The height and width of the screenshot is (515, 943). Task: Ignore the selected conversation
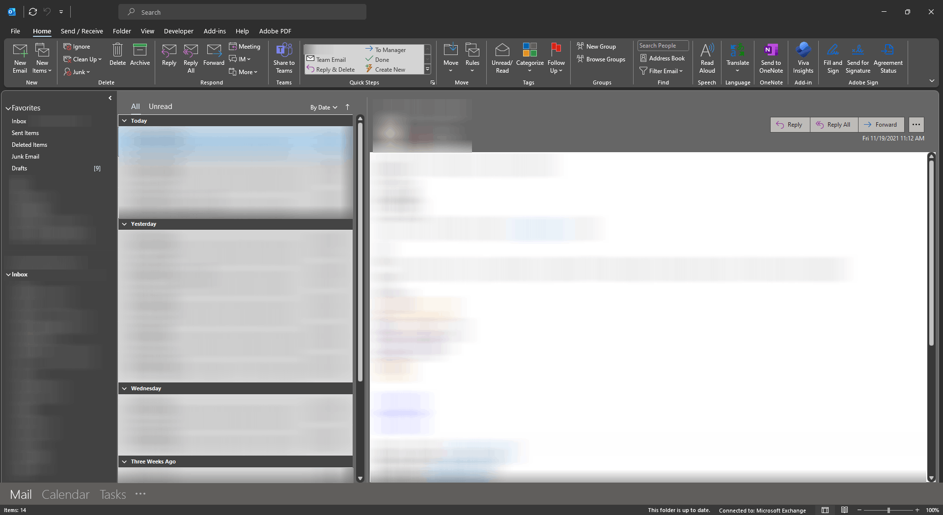(77, 47)
